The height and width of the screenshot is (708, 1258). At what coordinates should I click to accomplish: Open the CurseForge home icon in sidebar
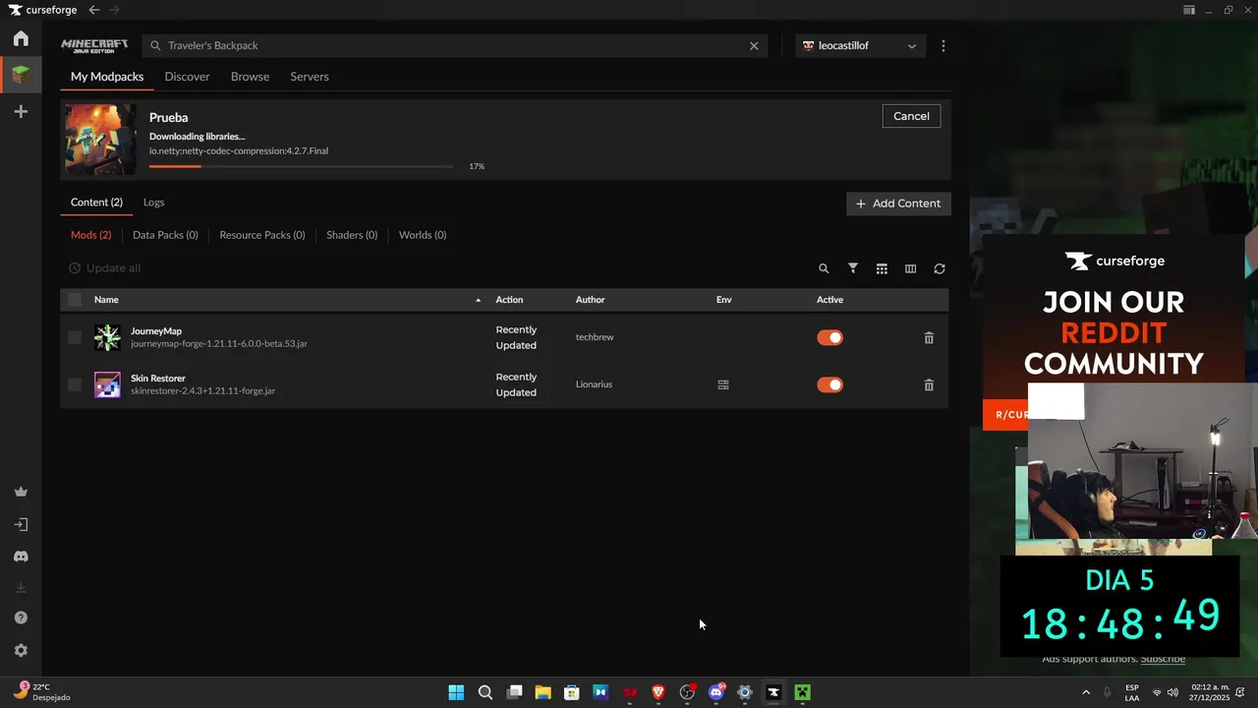[21, 38]
